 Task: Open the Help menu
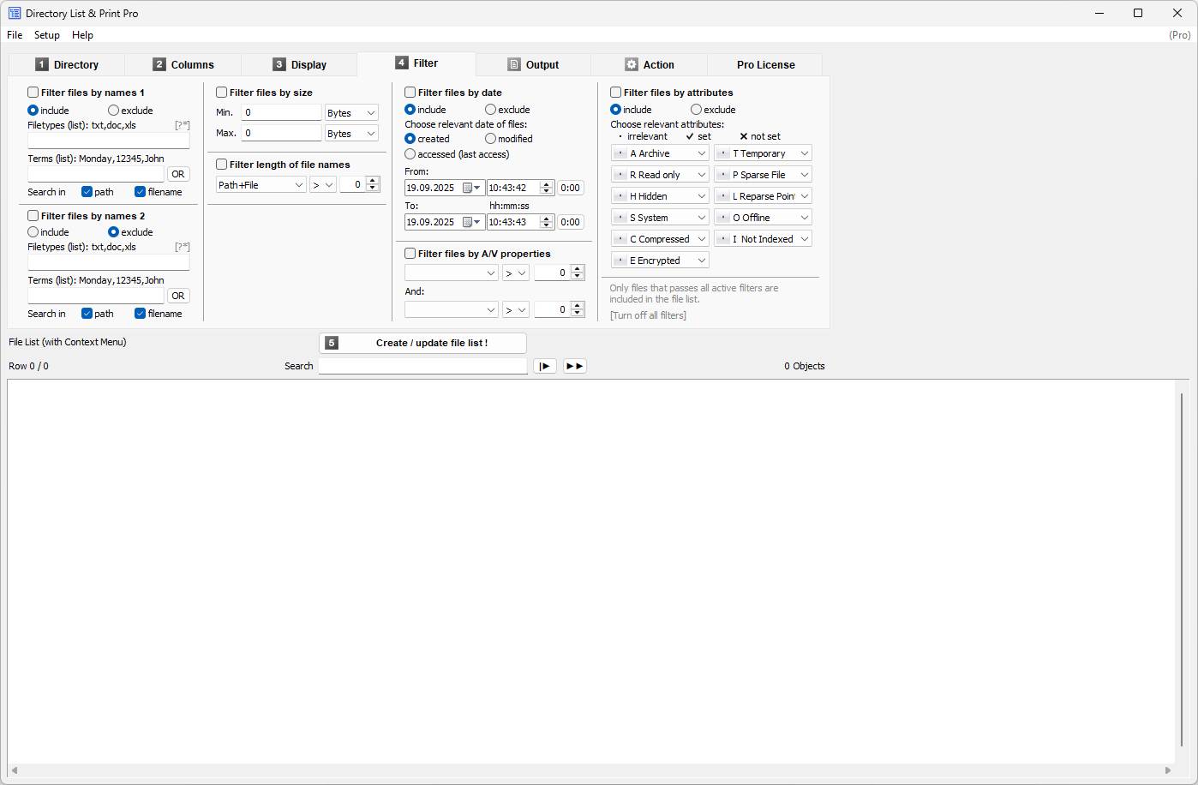pos(82,35)
